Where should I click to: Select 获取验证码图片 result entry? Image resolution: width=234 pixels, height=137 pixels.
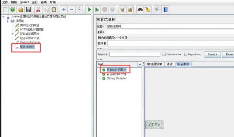tap(116, 70)
